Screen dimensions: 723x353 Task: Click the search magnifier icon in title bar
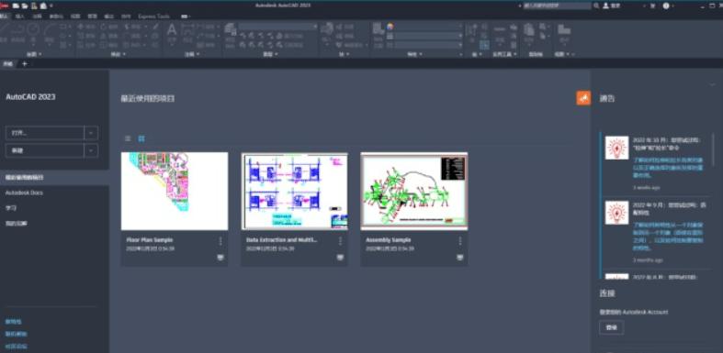point(596,6)
